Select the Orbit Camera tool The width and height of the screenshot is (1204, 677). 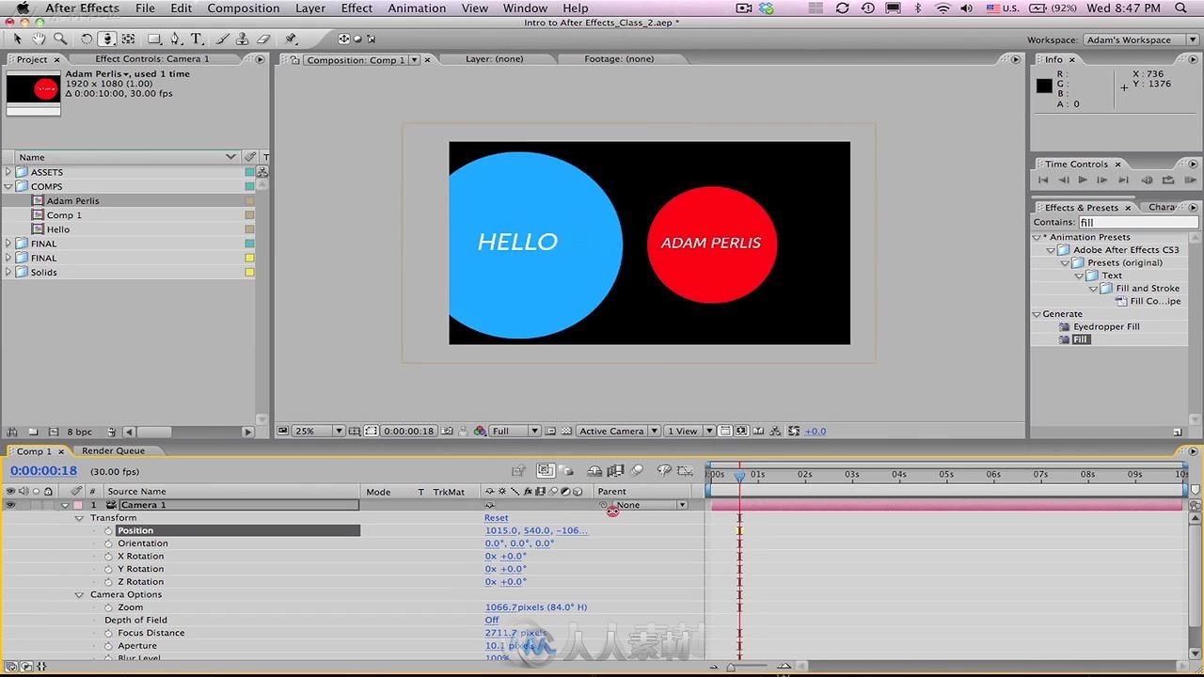point(107,39)
